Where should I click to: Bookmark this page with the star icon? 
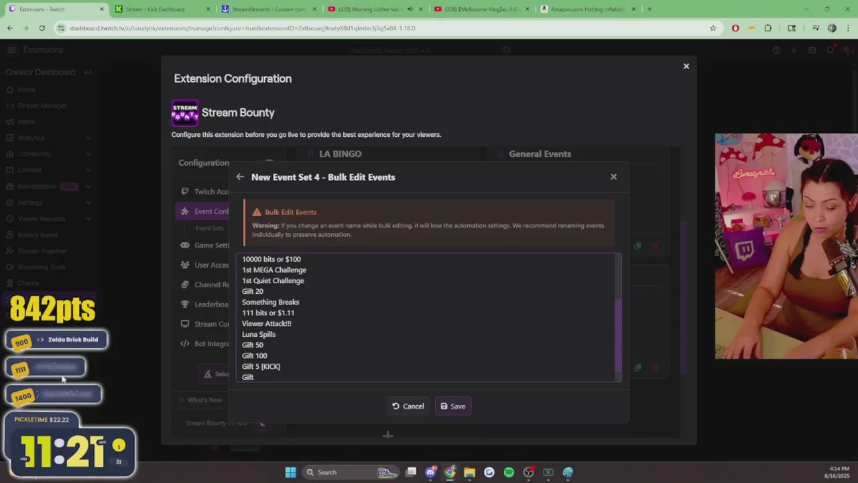click(713, 28)
